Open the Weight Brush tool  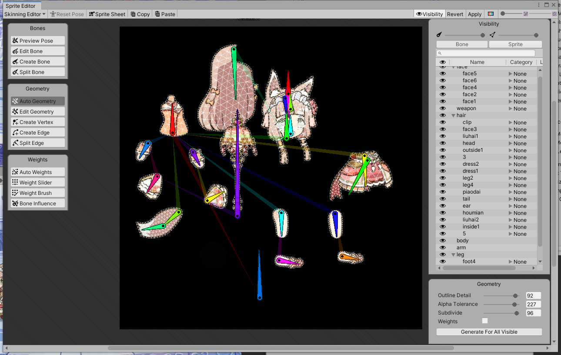tap(38, 193)
